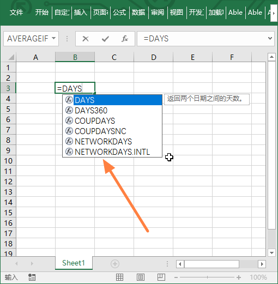Expand the formula bar chevron
This screenshot has width=278, height=284.
270,38
